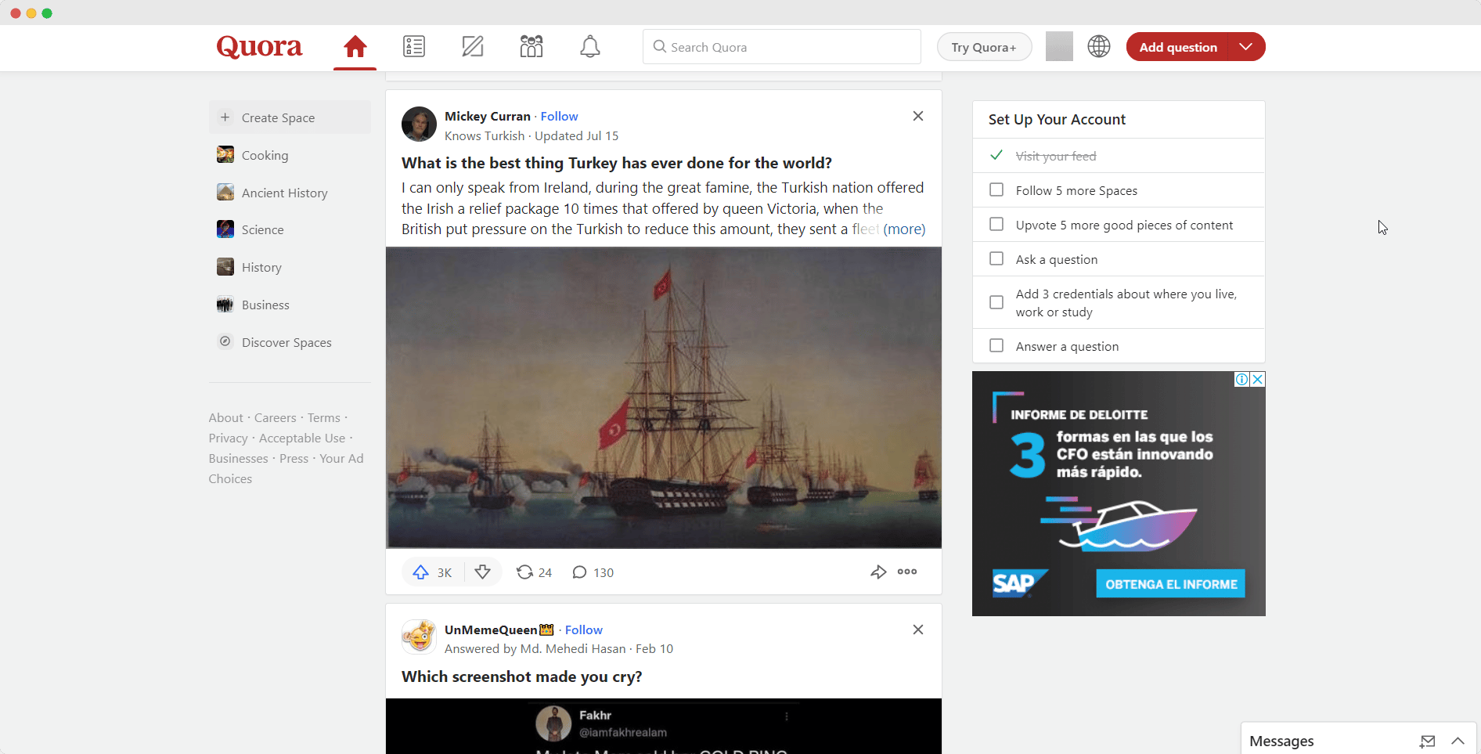1481x754 pixels.
Task: Open the Careers footer link
Action: 276,418
